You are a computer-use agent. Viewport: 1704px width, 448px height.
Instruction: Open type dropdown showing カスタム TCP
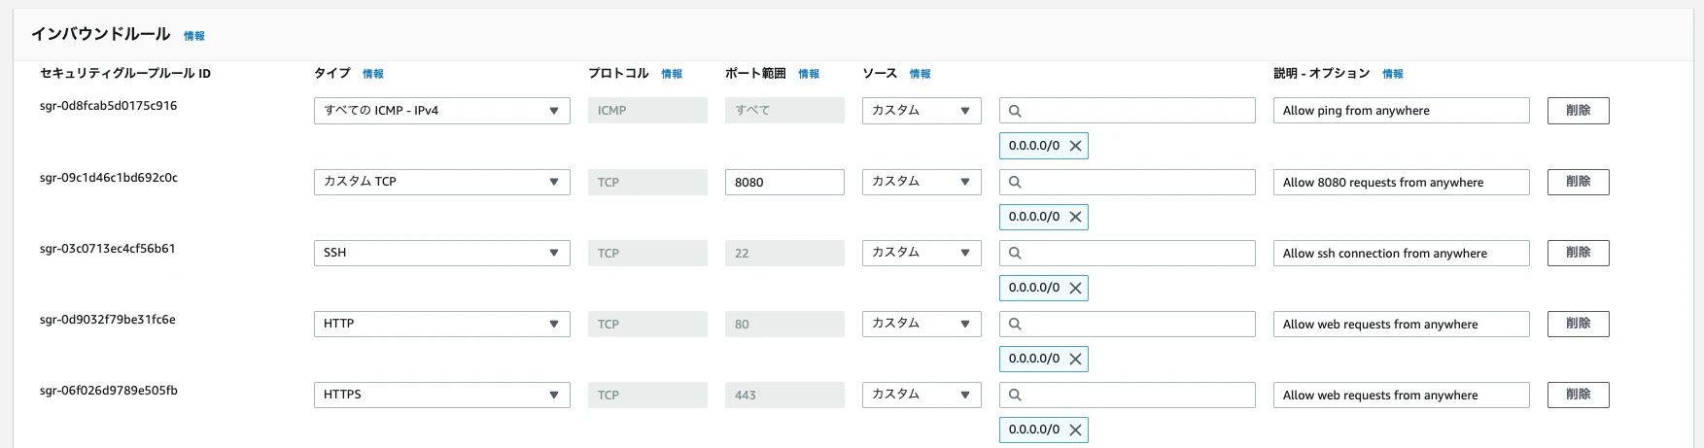pos(441,182)
